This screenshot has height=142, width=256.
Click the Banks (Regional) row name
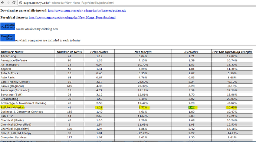pyautogui.click(x=12, y=86)
